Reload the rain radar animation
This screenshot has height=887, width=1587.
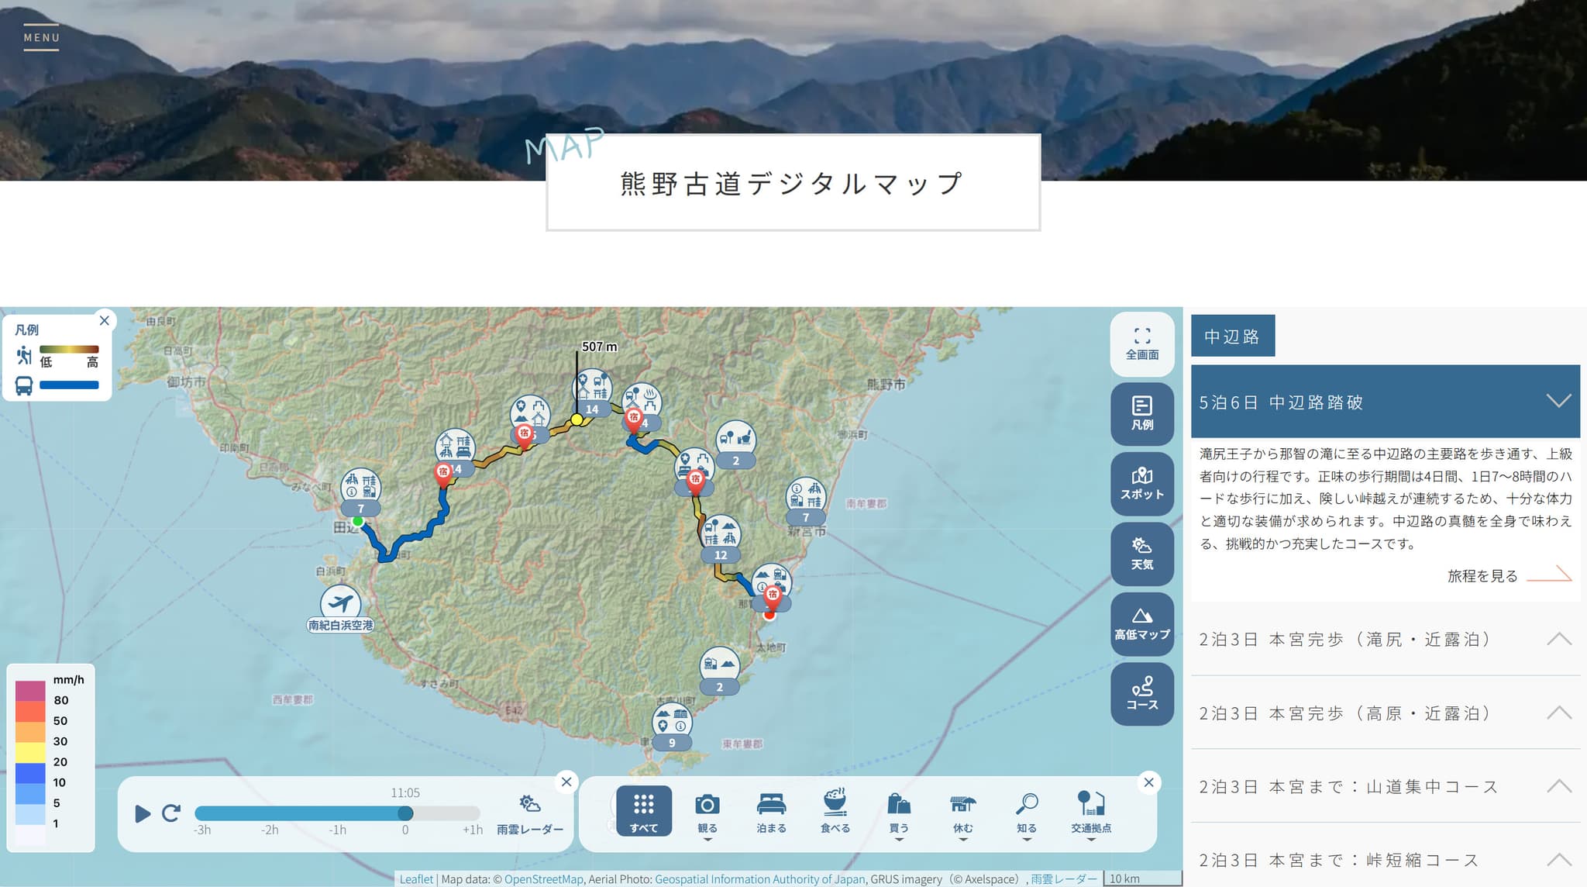coord(171,813)
